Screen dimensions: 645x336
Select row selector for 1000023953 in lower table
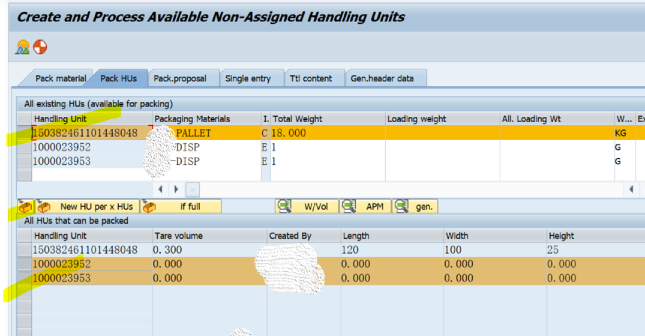tap(24, 278)
